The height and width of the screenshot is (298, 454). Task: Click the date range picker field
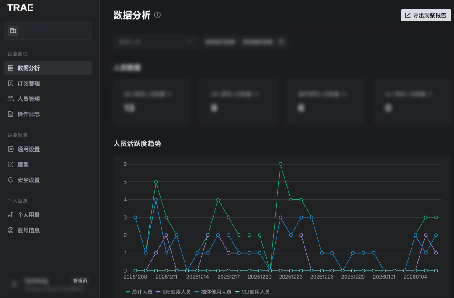point(245,42)
